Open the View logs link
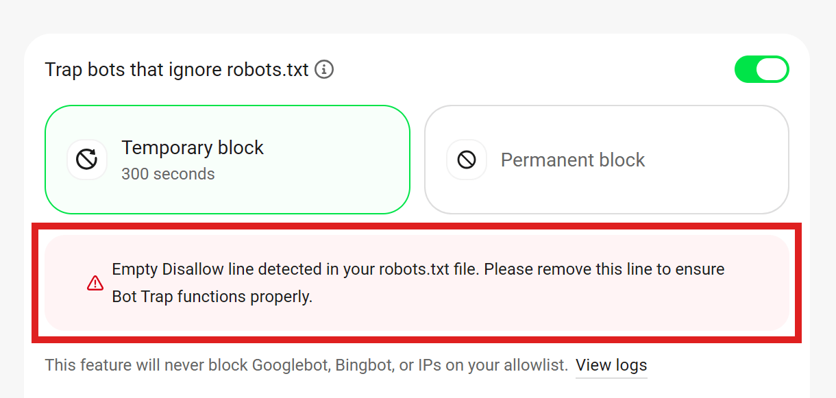Viewport: 836px width, 398px height. tap(611, 365)
